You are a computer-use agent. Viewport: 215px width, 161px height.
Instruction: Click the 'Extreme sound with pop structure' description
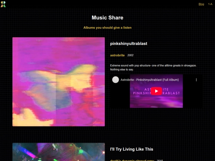[153, 68]
